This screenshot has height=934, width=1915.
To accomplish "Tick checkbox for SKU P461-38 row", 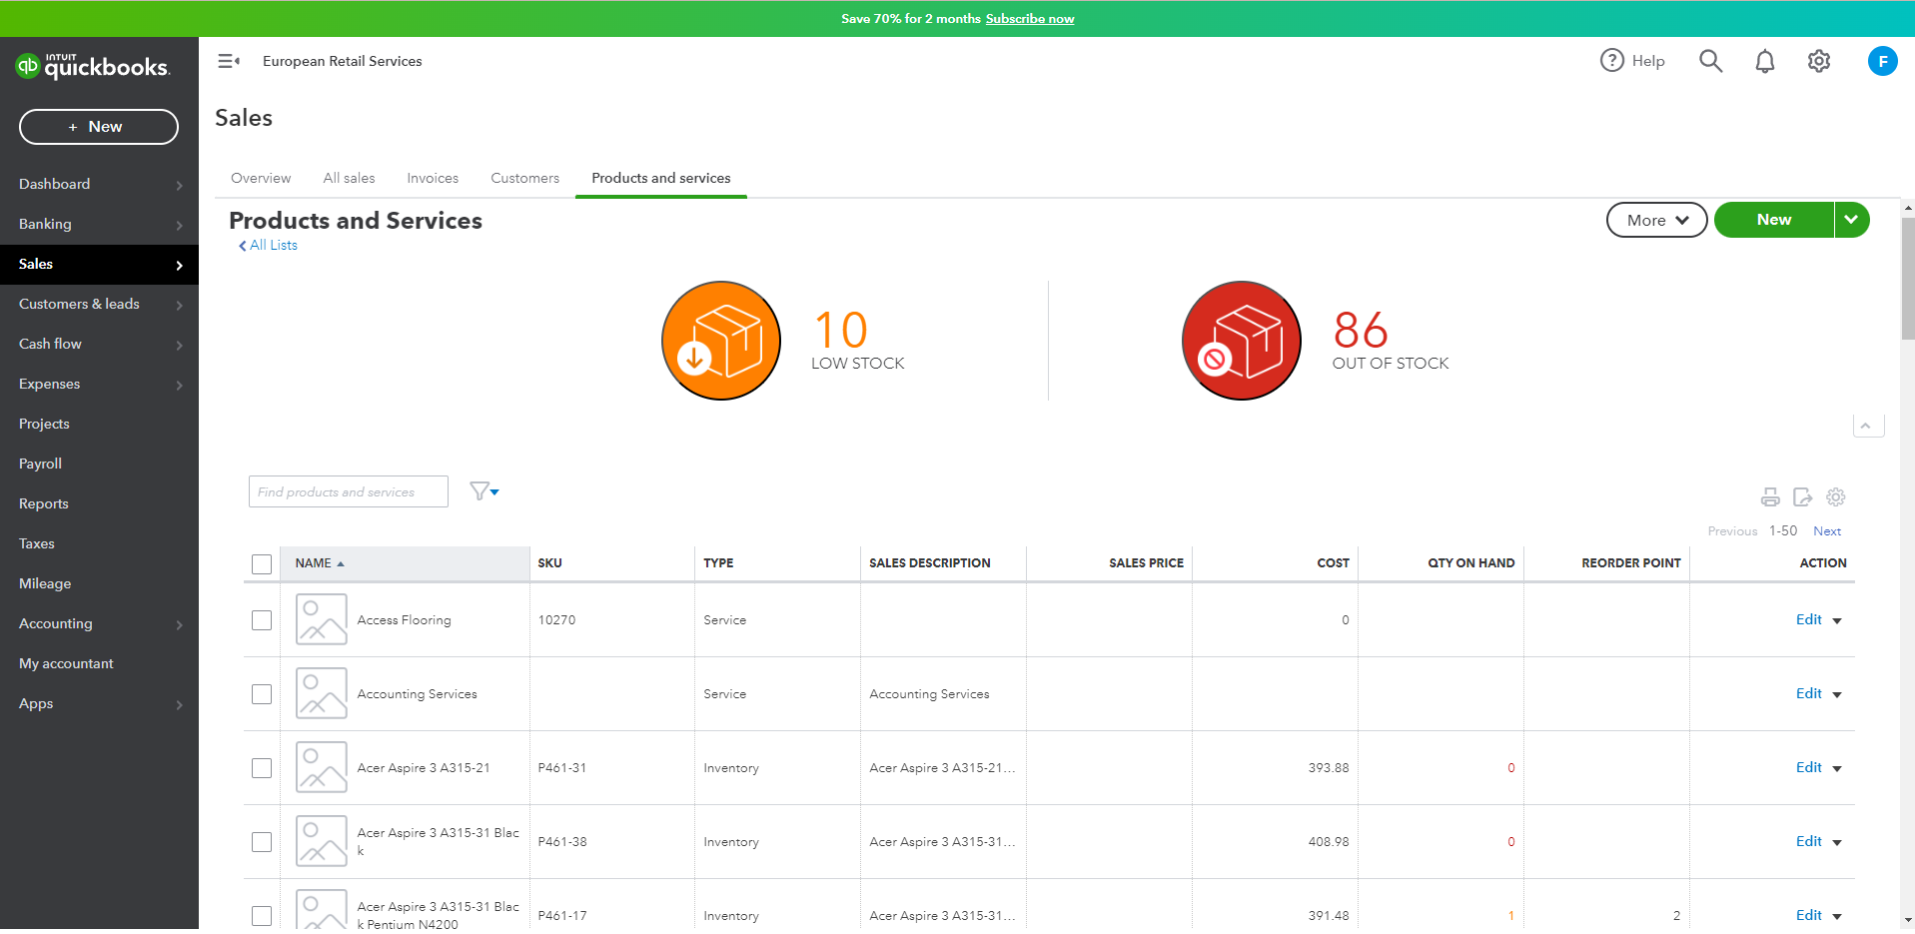I will (262, 842).
